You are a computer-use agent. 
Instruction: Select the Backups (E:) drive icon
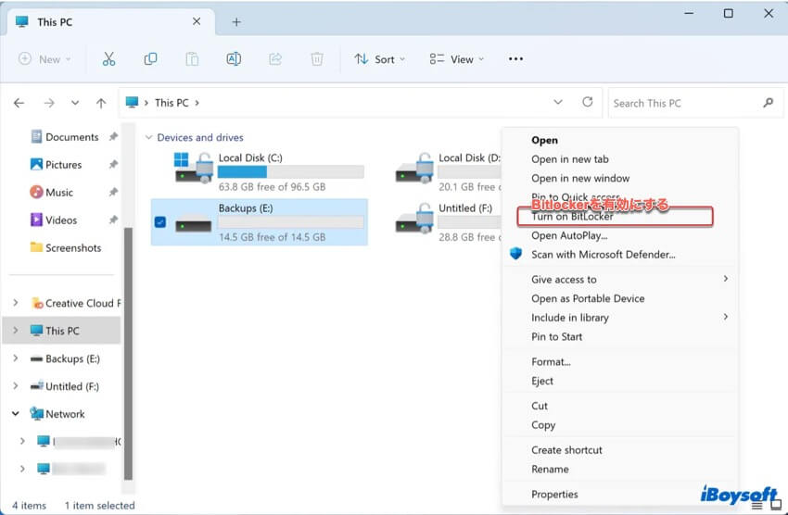tap(194, 222)
